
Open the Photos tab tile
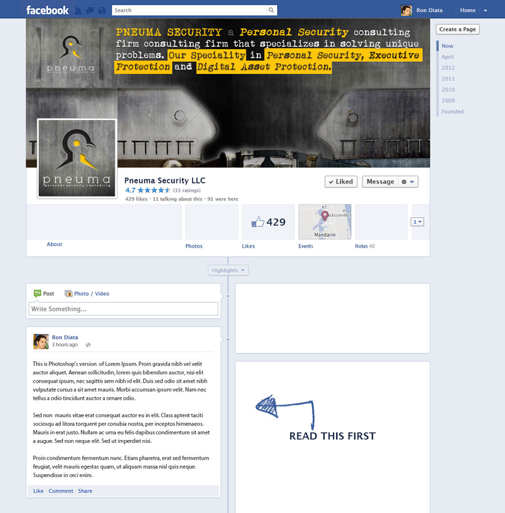212,222
